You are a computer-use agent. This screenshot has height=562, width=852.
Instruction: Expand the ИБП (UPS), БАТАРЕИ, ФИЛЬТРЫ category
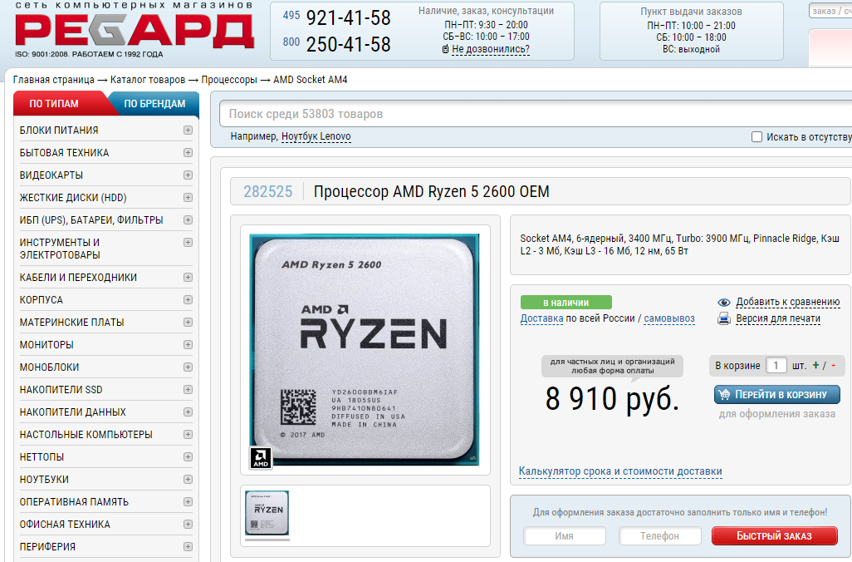point(188,219)
